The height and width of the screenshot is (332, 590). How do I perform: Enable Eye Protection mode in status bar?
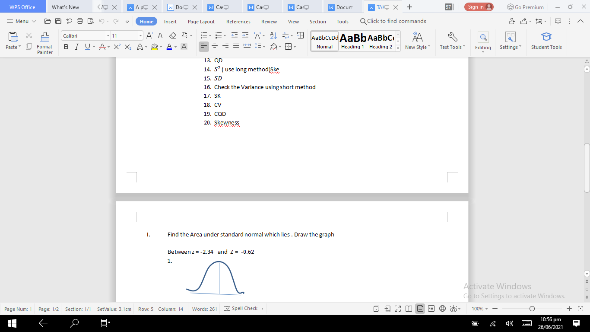[453, 309]
